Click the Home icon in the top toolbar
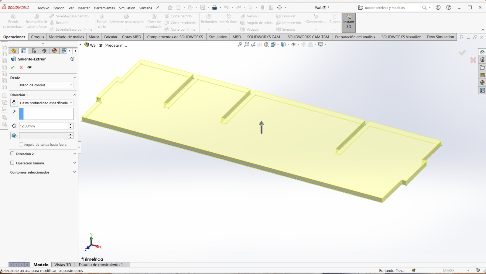This screenshot has width=486, height=274. coord(170,8)
